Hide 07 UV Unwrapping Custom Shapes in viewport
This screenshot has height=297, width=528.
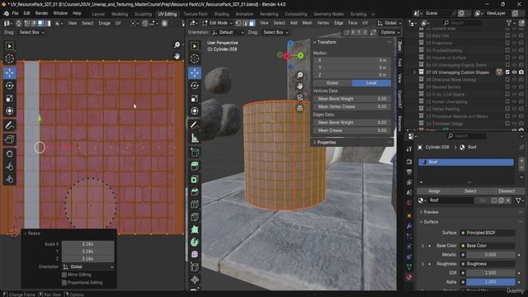point(514,73)
